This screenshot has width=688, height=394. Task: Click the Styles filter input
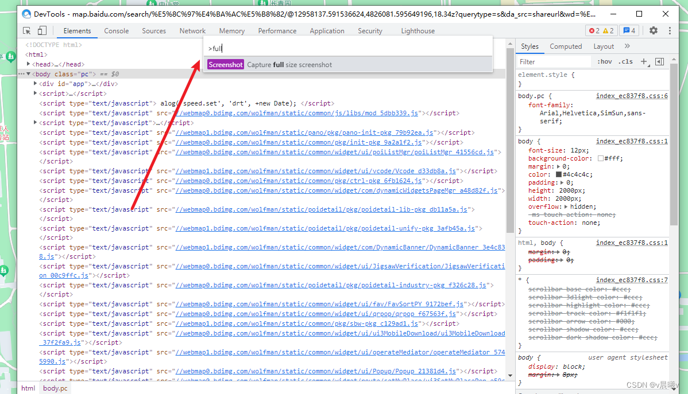(554, 62)
